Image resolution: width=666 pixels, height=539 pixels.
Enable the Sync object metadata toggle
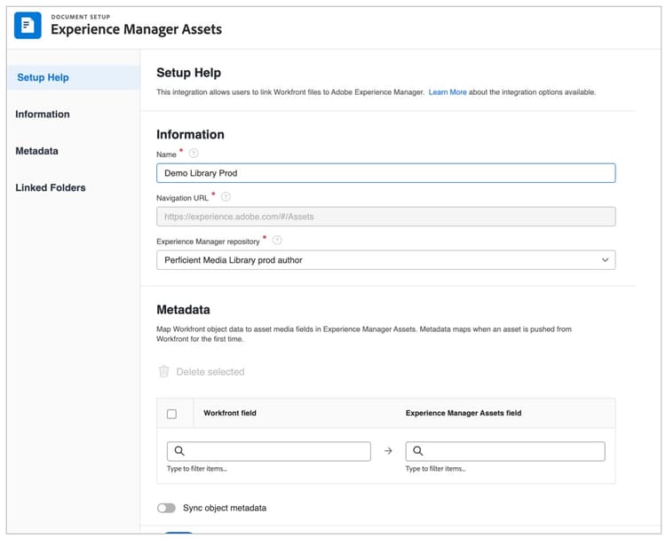pyautogui.click(x=166, y=508)
